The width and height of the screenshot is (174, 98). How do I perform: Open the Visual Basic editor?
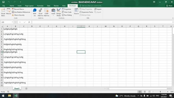pos(3,12)
